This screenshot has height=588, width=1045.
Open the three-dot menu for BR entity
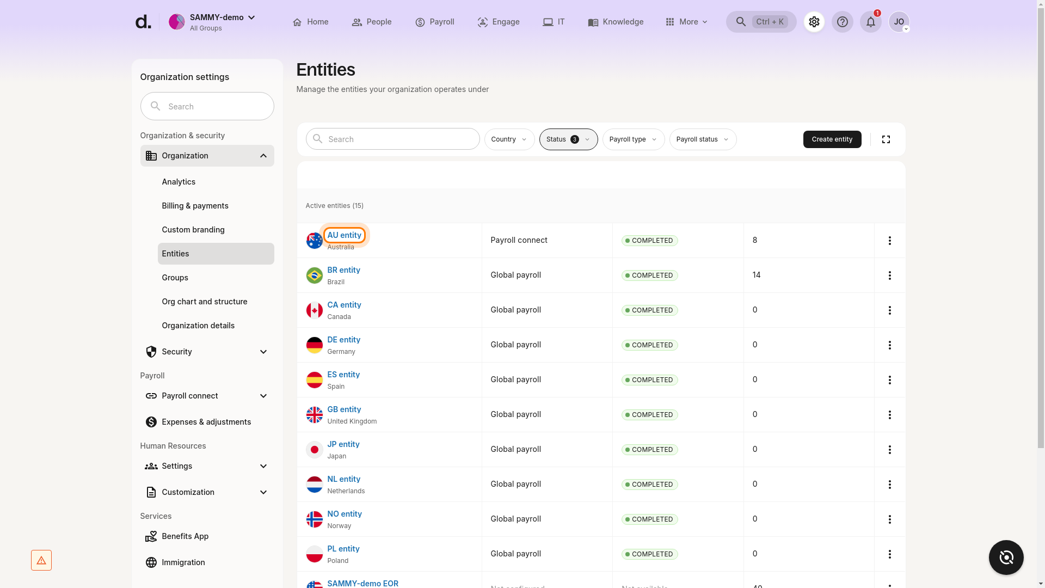(890, 275)
